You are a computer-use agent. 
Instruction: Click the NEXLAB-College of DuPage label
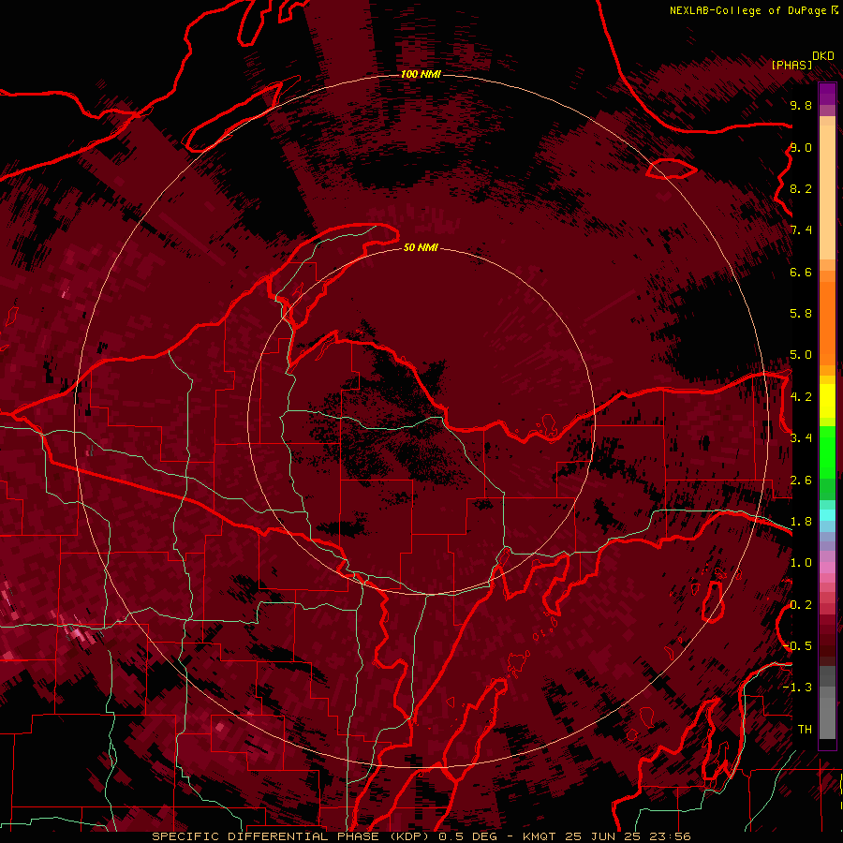point(749,10)
